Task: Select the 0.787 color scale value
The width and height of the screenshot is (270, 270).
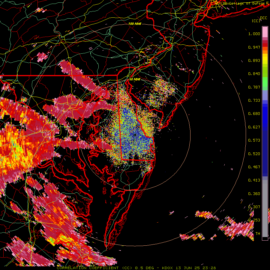Action: pyautogui.click(x=254, y=87)
